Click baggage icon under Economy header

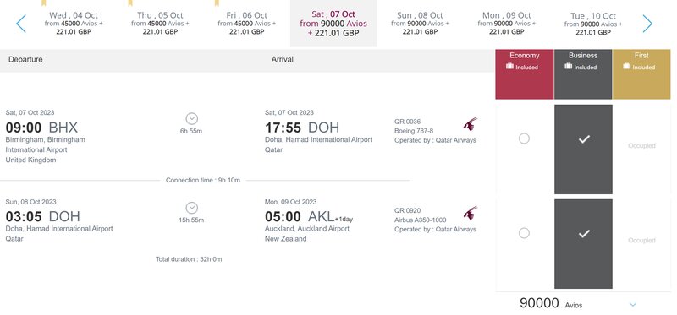tap(510, 67)
